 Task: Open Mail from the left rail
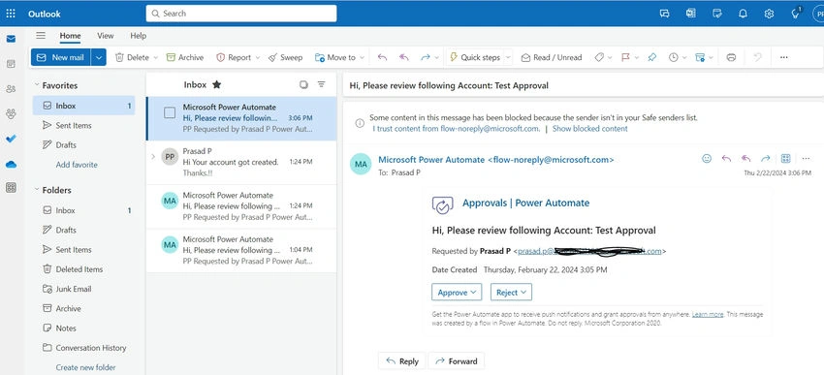click(x=11, y=39)
